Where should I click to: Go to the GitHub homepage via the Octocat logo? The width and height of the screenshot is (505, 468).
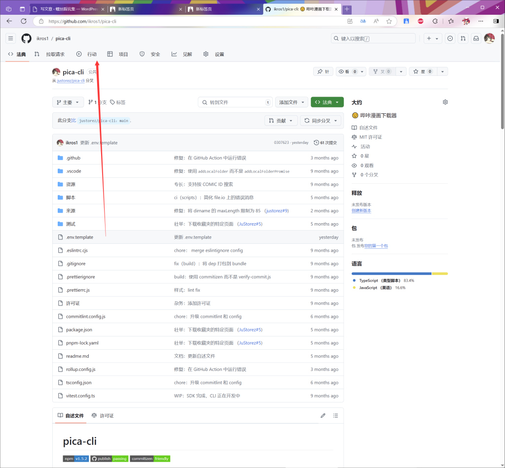27,38
